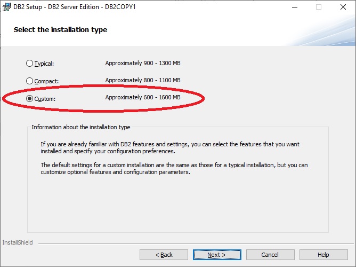Proceed by pressing the Next button
The width and height of the screenshot is (356, 267).
217,255
